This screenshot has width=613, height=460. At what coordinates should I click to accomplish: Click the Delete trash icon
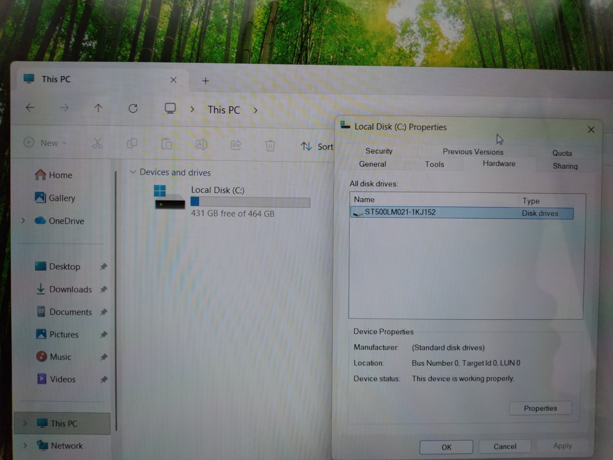coord(270,145)
